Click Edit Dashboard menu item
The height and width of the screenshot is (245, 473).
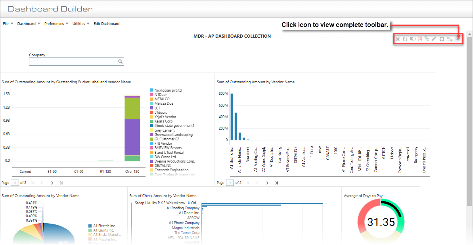click(106, 24)
